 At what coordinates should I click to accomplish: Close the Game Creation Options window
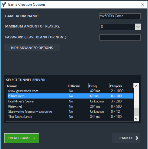[x=143, y=5]
